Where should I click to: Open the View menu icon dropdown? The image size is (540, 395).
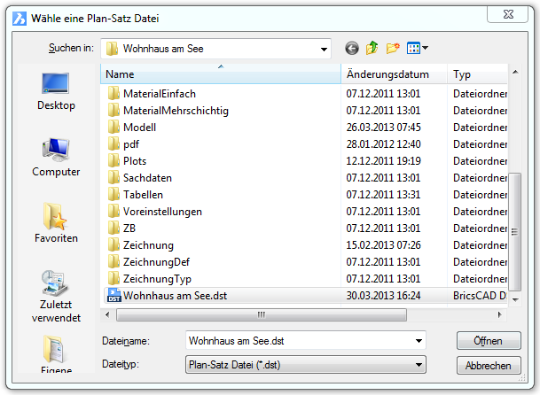[x=418, y=48]
